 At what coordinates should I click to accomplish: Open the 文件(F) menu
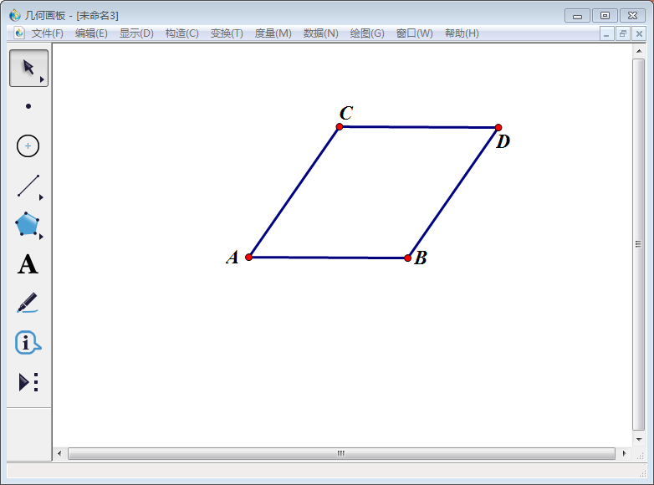tap(47, 33)
